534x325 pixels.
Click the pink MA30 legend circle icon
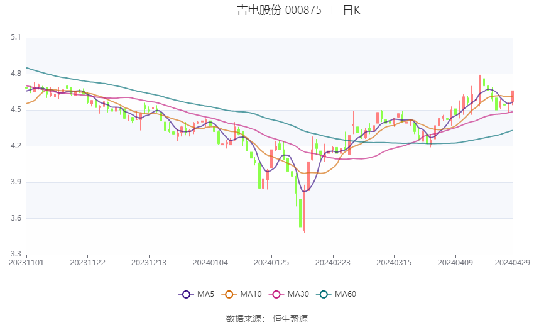276,294
